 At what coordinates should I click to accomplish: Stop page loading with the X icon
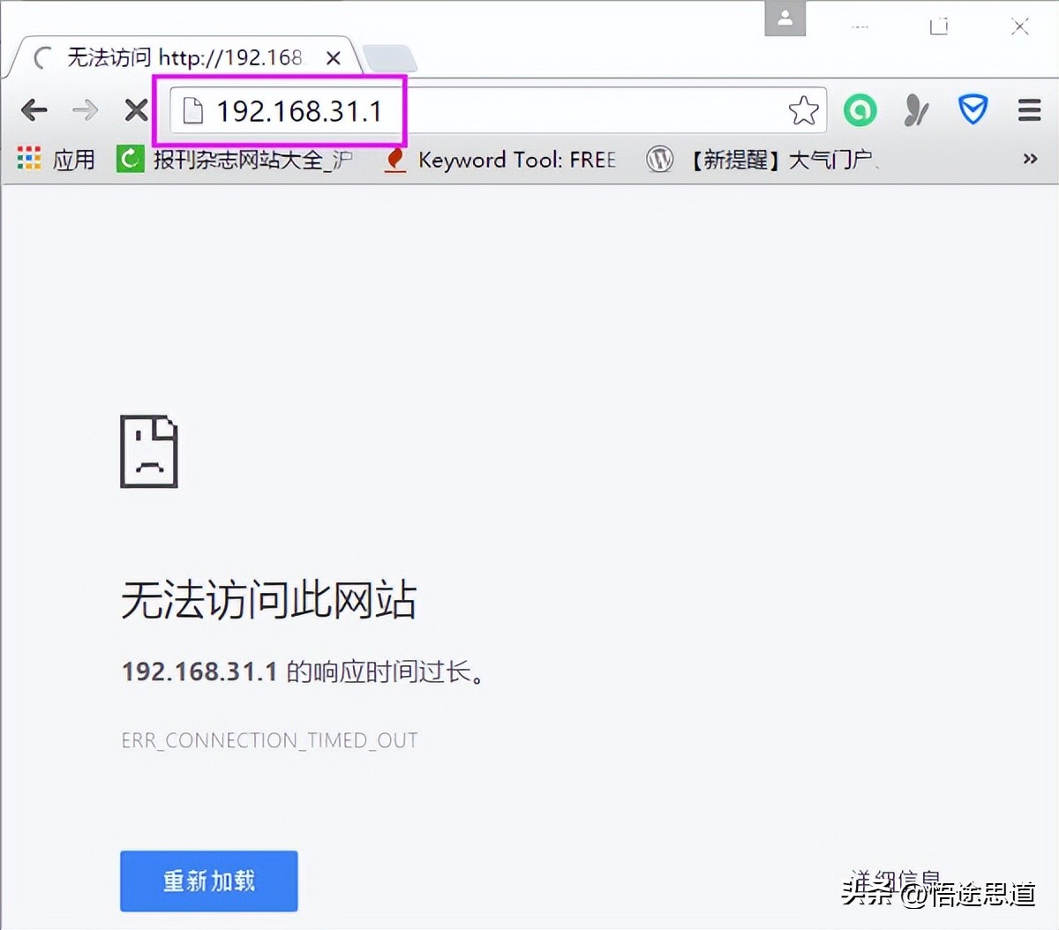click(x=136, y=109)
